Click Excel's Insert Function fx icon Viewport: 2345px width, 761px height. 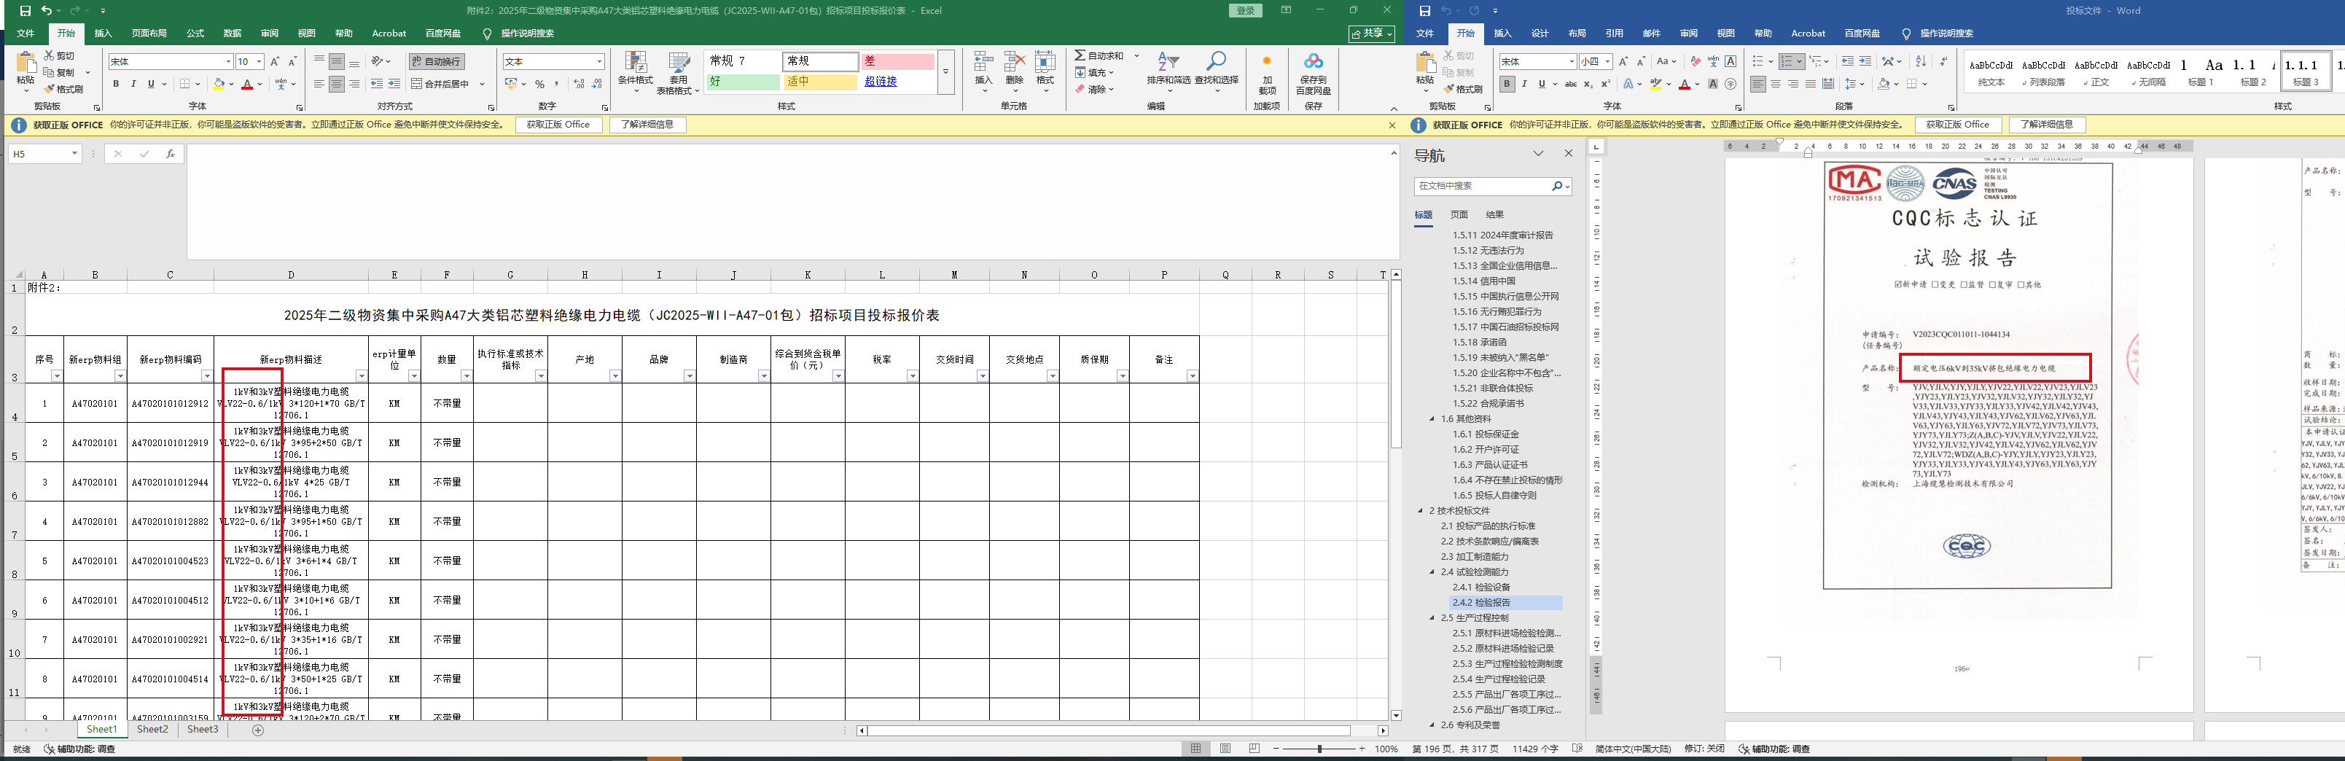(x=171, y=155)
